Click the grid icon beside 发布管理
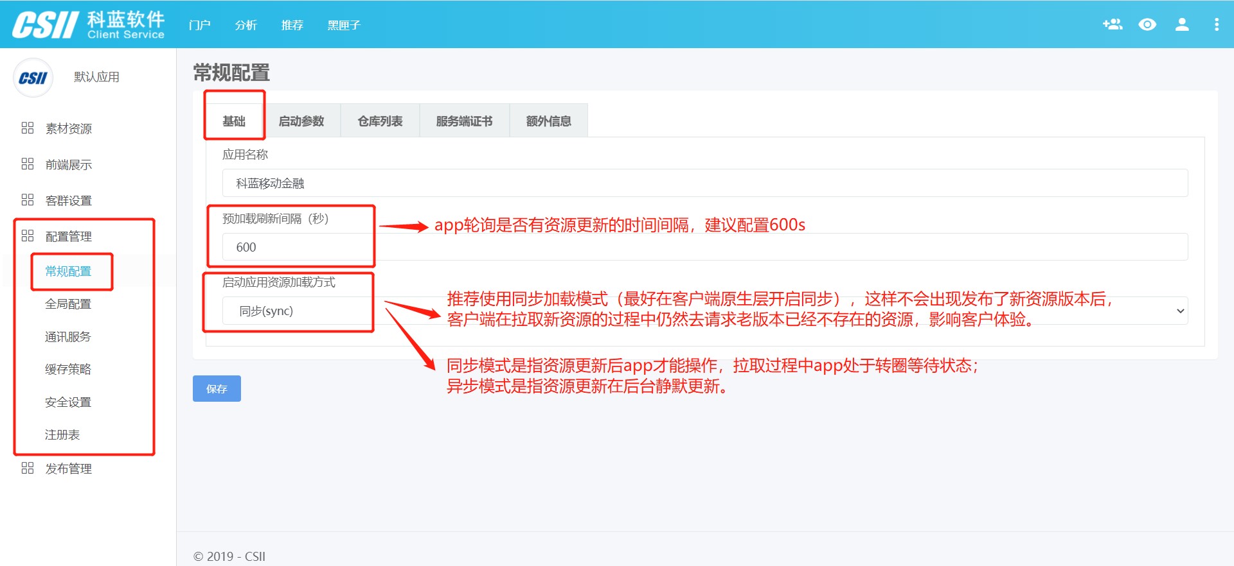 pyautogui.click(x=27, y=468)
